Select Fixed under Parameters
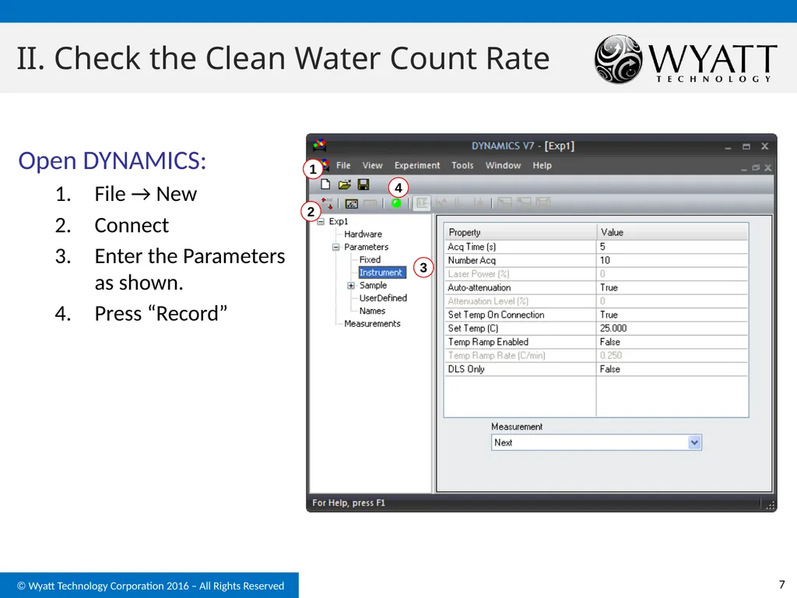 (x=370, y=260)
